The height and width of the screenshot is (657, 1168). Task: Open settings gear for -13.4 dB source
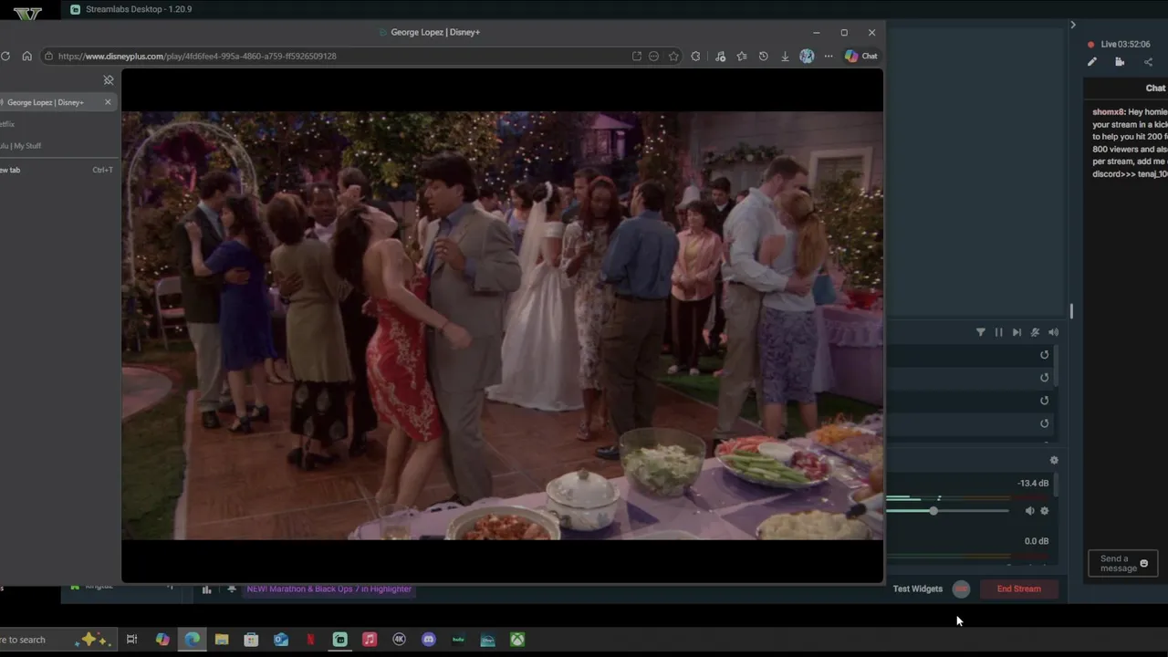coord(1045,511)
